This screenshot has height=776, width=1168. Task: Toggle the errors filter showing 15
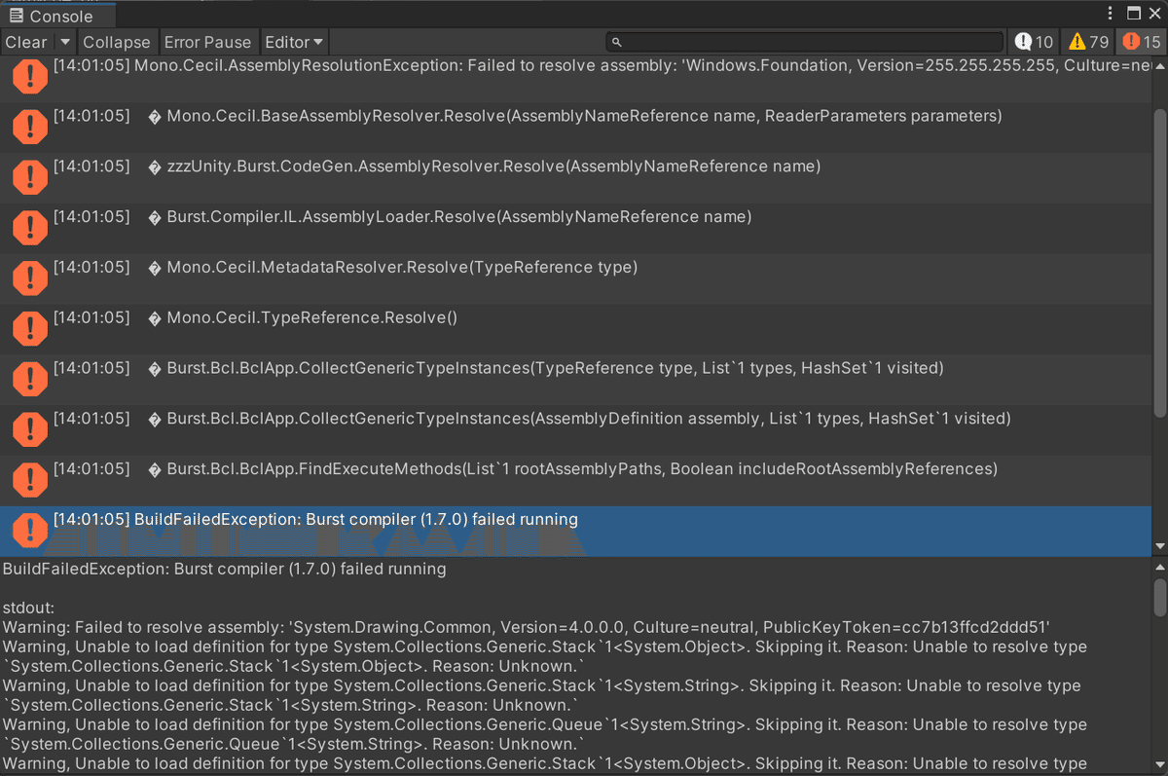pyautogui.click(x=1141, y=42)
